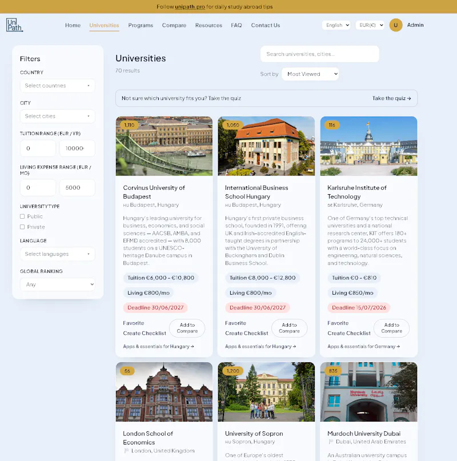Click the 56 views badge on London School card
The image size is (457, 461).
(127, 371)
